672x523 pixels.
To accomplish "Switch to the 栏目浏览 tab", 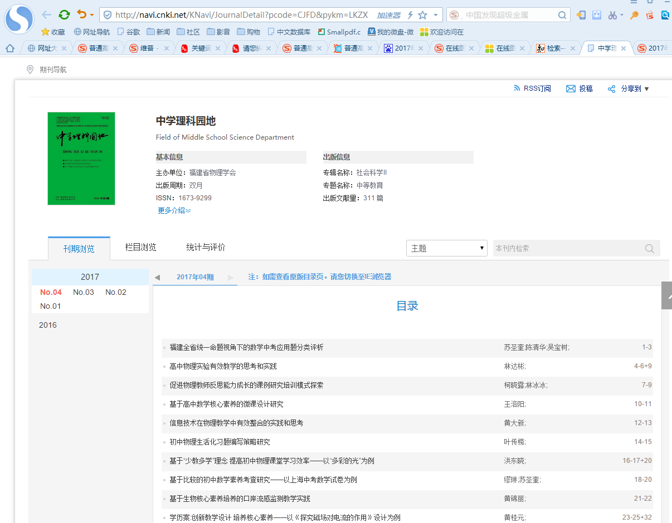I will [x=140, y=248].
